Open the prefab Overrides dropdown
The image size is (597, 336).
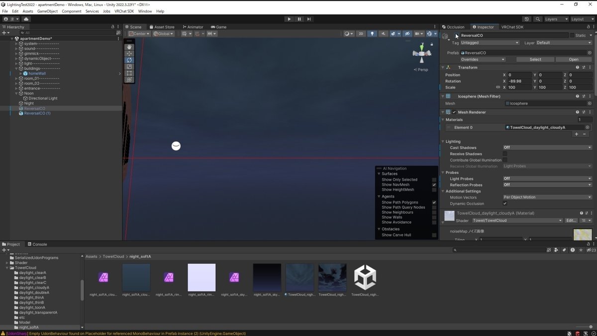point(483,60)
